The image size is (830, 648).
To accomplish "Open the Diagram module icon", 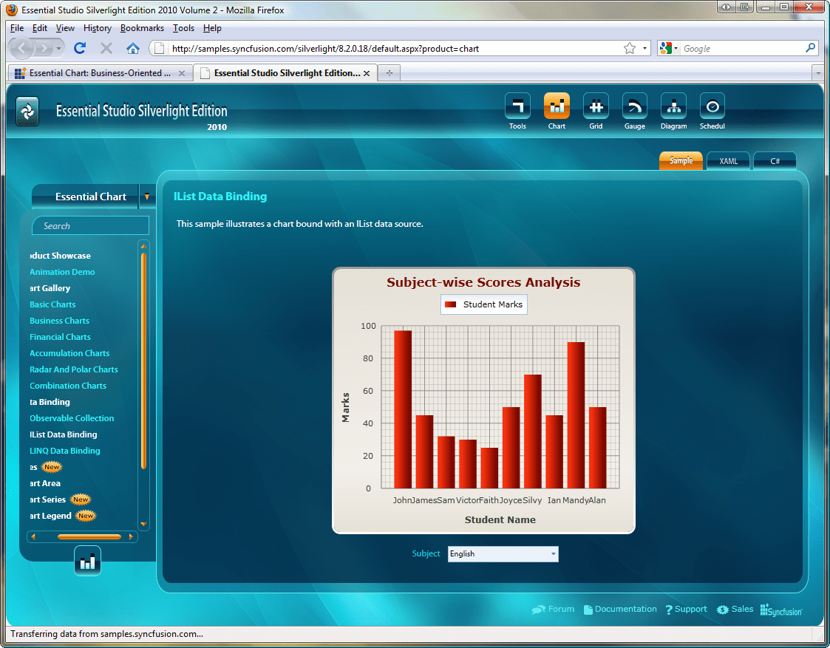I will pyautogui.click(x=673, y=106).
